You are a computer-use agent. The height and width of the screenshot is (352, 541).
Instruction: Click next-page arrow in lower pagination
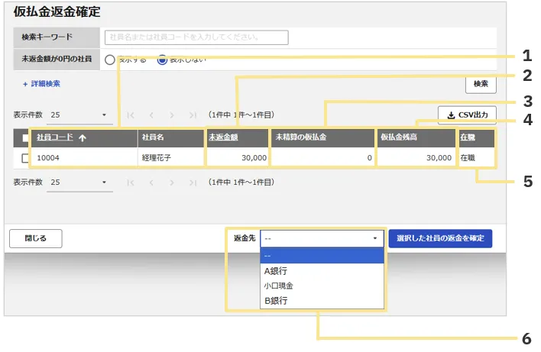click(172, 183)
